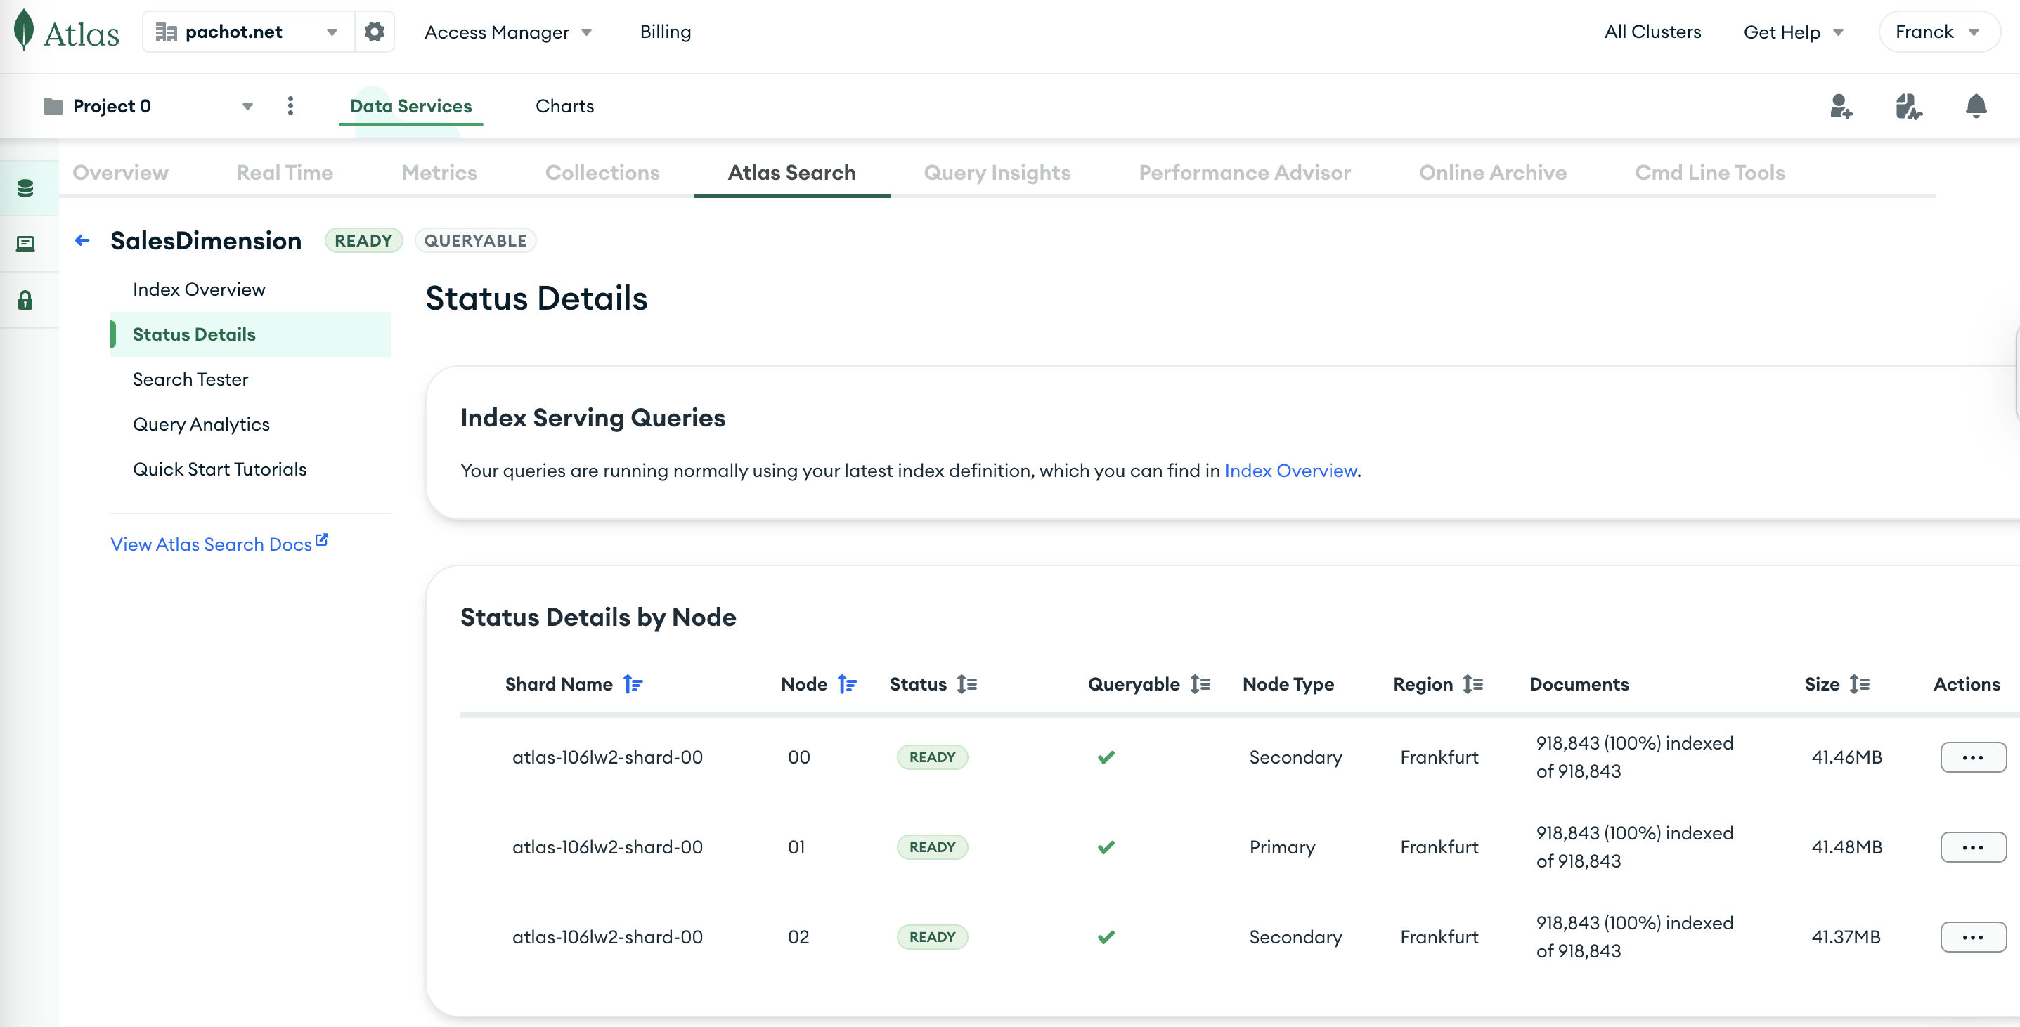Open the project activity feed icon
2020x1027 pixels.
click(1908, 106)
